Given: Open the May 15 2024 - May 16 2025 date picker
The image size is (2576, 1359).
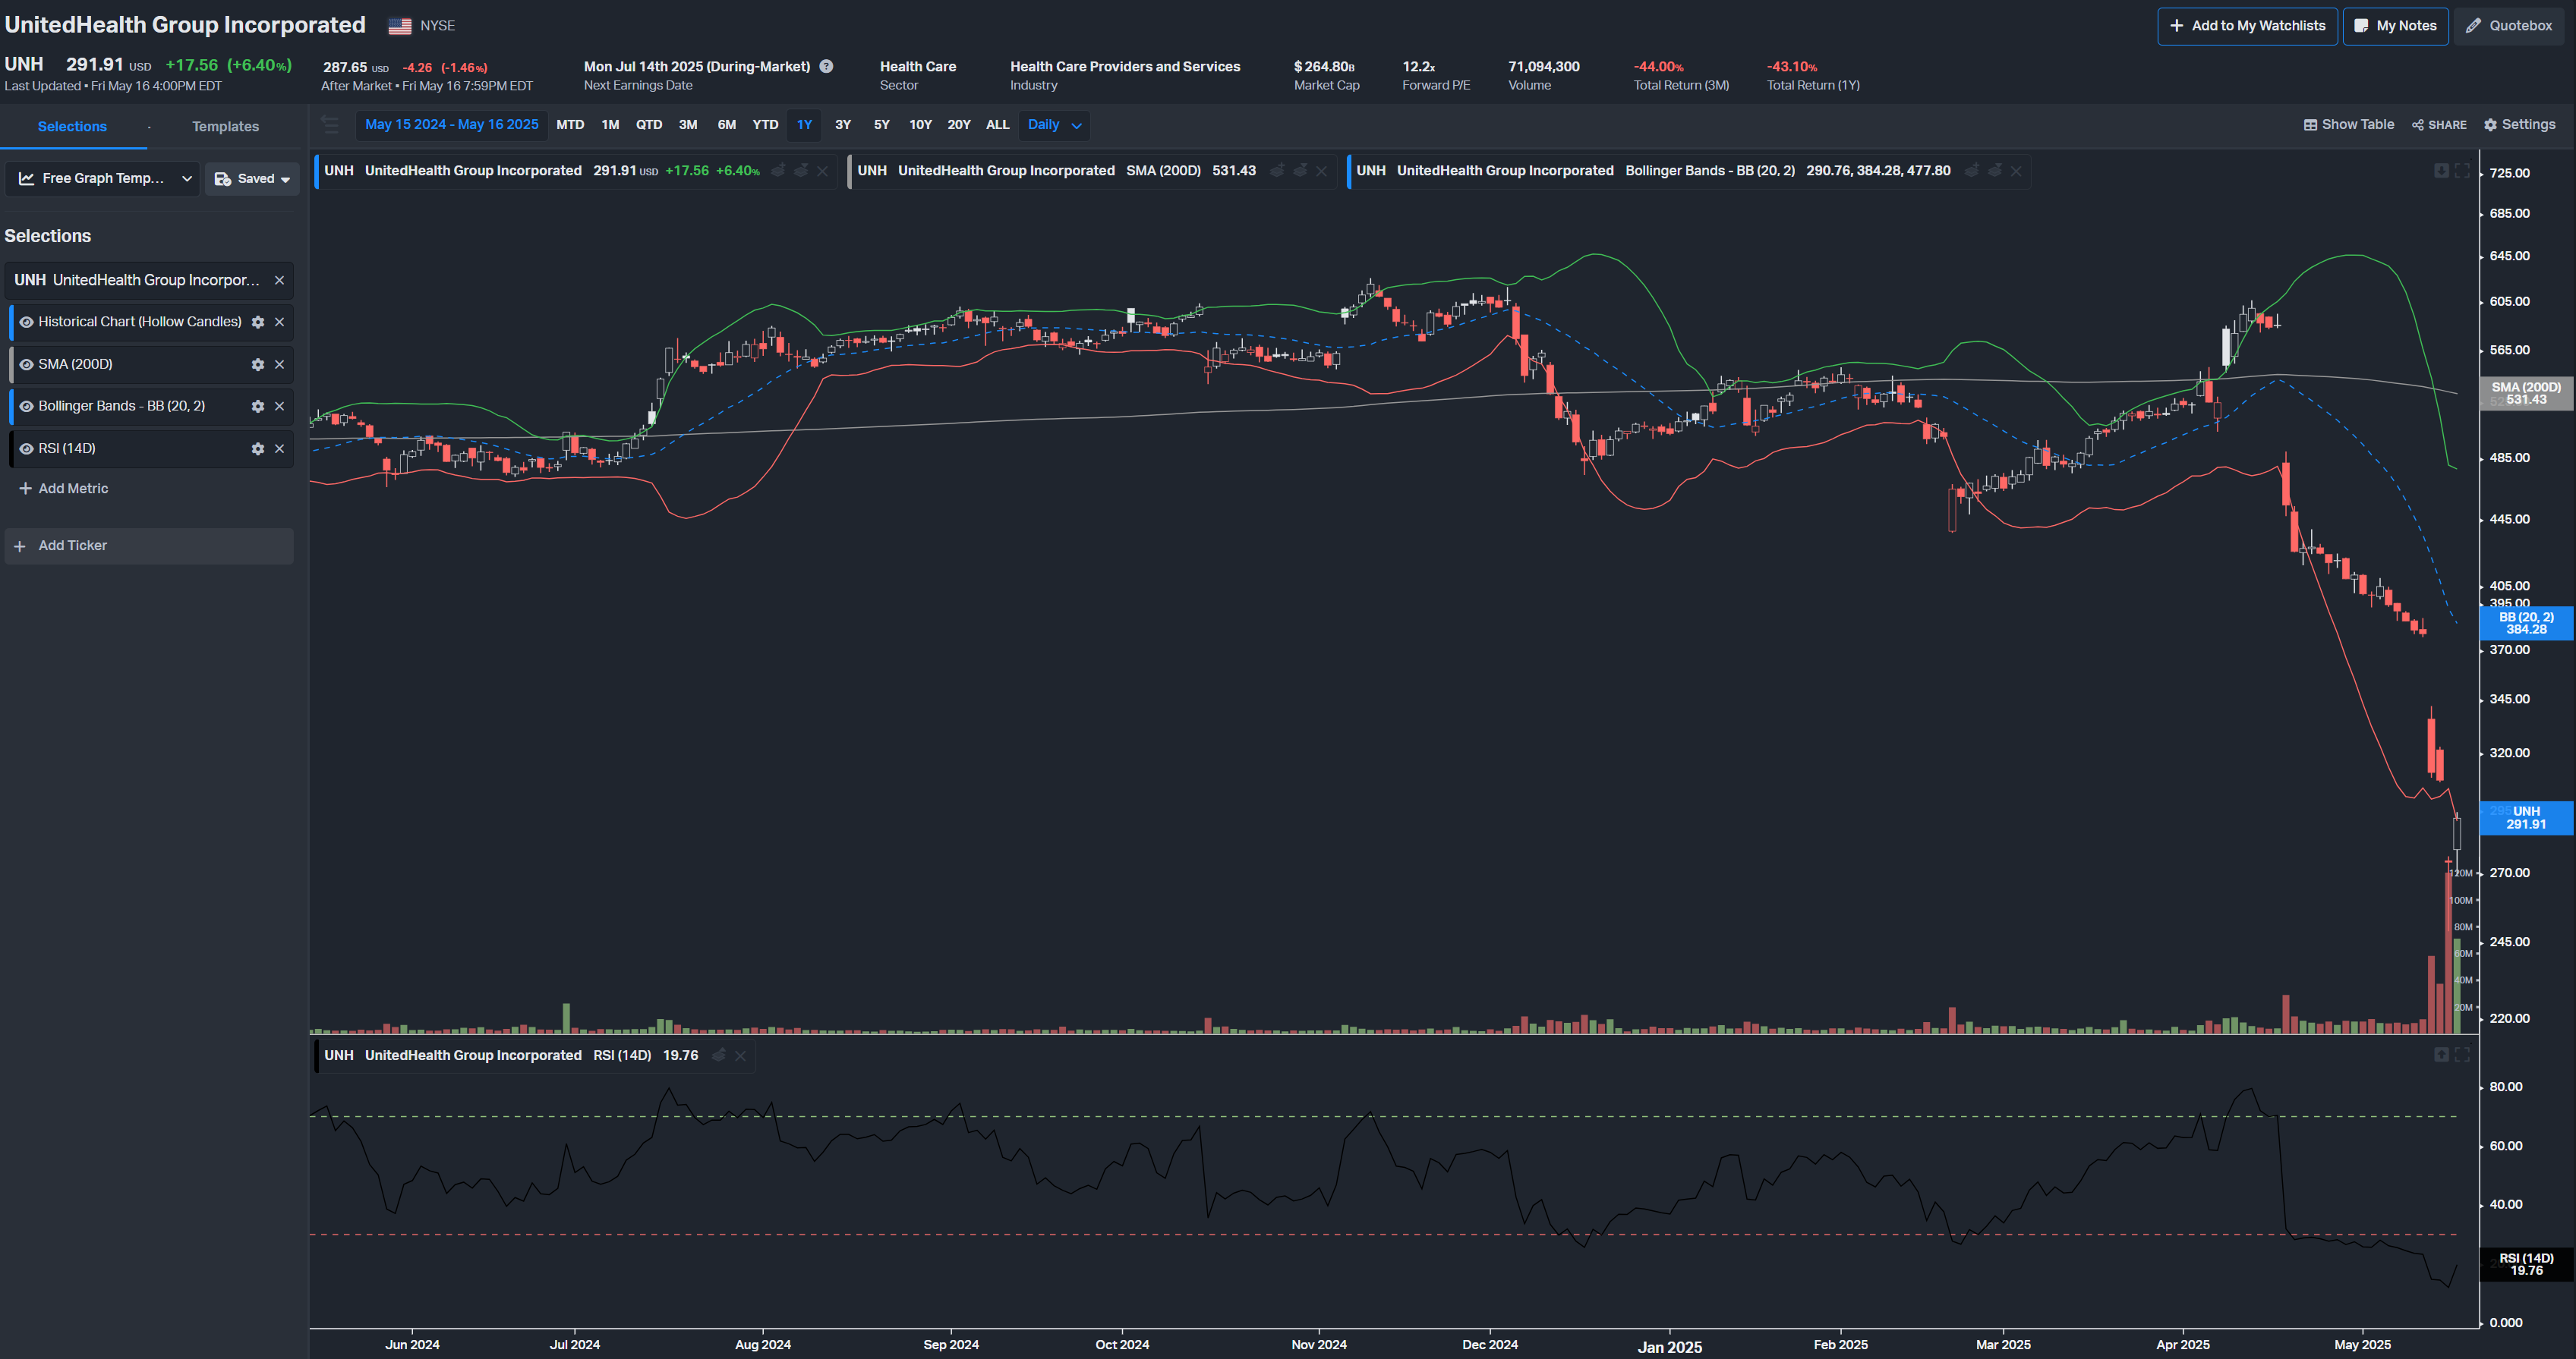Looking at the screenshot, I should (x=451, y=125).
